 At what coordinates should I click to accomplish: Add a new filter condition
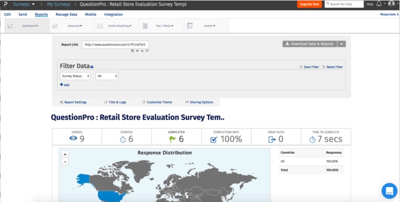(64, 85)
